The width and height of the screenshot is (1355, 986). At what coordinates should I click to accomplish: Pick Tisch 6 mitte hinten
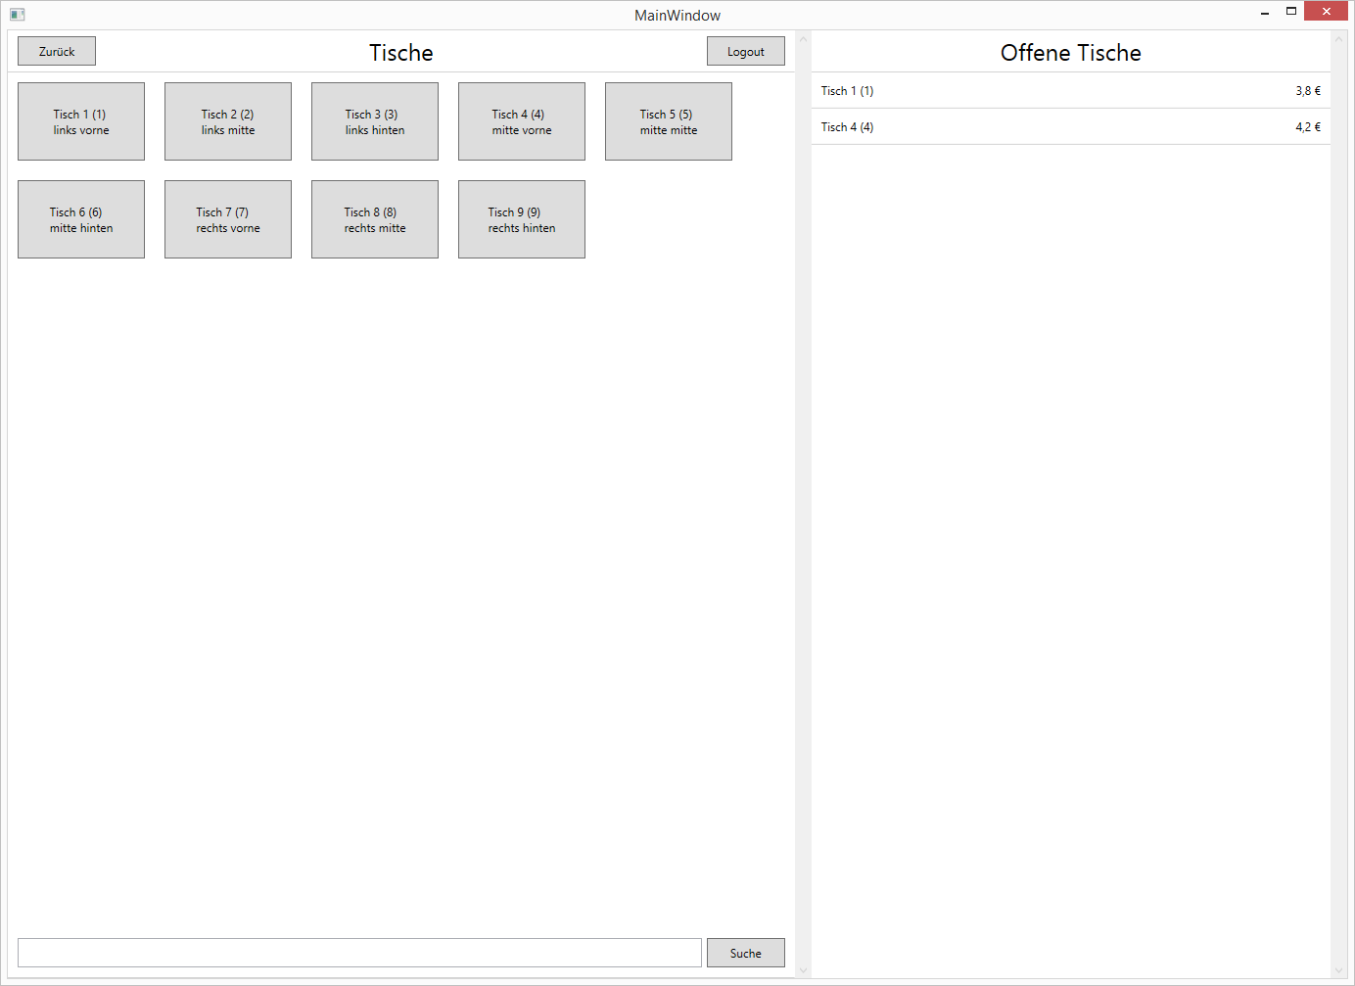point(81,219)
